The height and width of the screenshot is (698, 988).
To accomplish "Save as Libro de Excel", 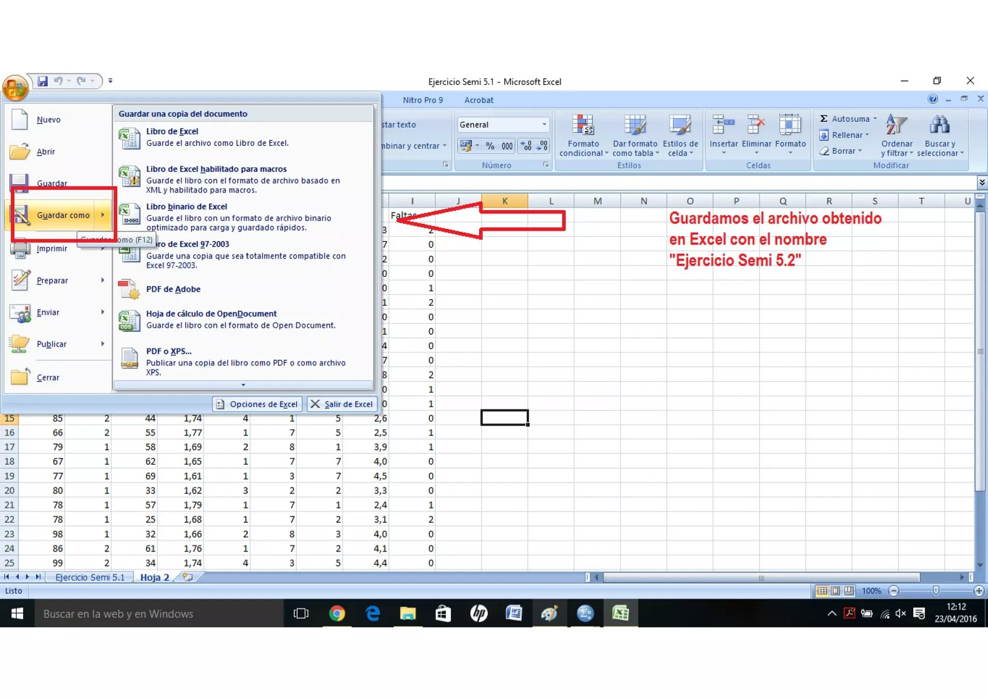I will coord(243,137).
